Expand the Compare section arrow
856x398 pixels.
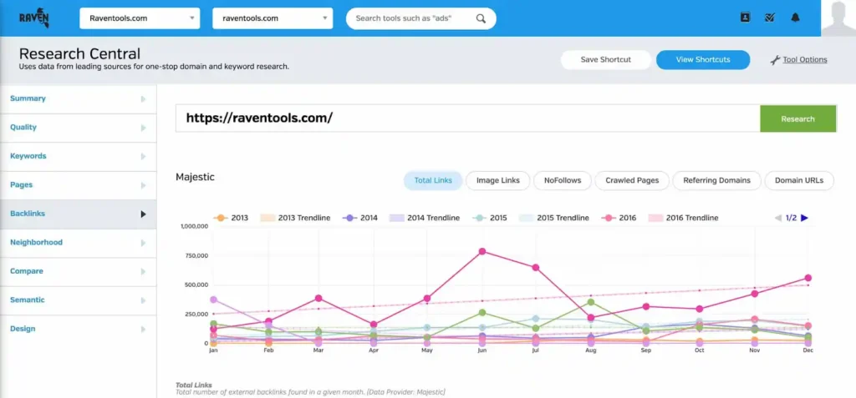tap(144, 271)
